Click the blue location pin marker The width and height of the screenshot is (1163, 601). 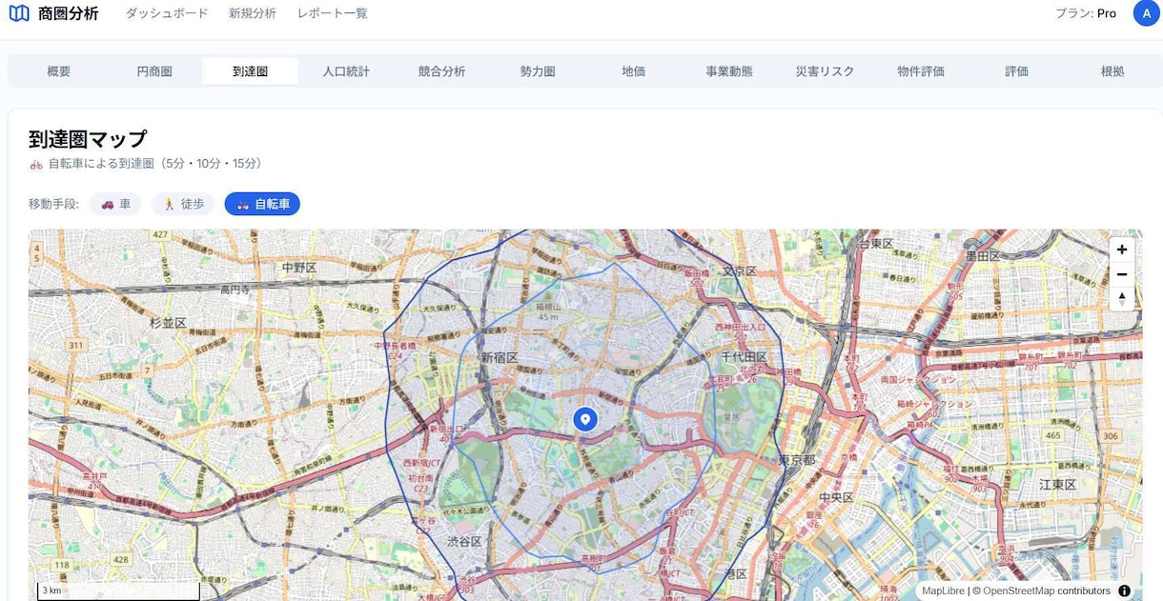(585, 419)
